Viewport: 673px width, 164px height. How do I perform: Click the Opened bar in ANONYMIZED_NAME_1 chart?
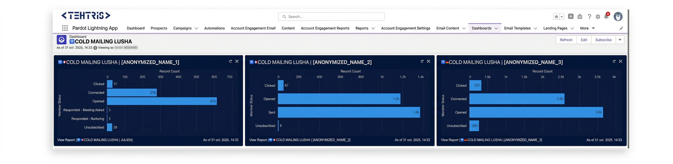[162, 101]
